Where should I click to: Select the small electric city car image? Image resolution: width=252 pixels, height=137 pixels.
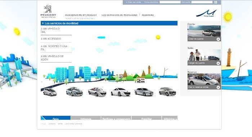pos(50,92)
